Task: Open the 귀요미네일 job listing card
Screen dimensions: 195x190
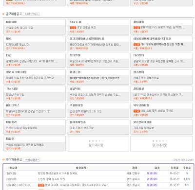Action: tap(98, 110)
